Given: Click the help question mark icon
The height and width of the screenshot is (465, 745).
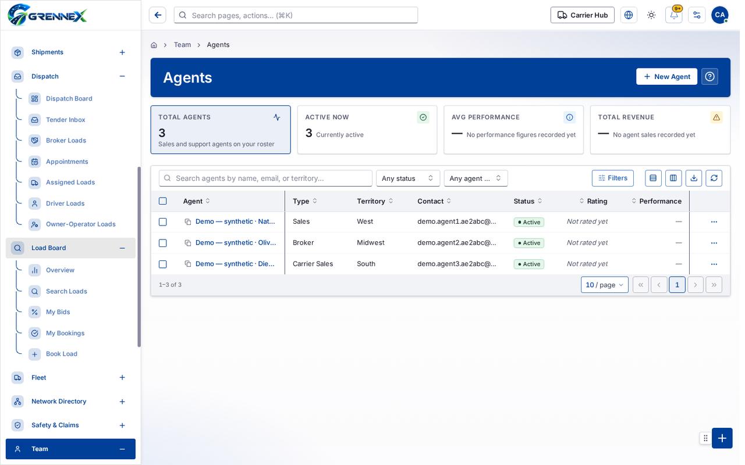Looking at the screenshot, I should click(x=709, y=77).
